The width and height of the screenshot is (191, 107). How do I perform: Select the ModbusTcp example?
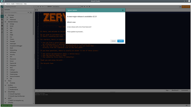(13, 87)
